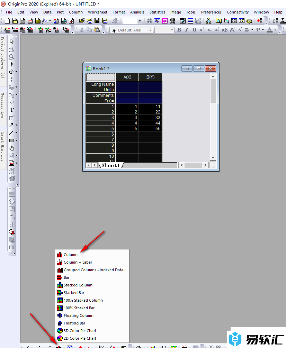The height and width of the screenshot is (348, 286).
Task: Choose Column + Label plot type
Action: [x=92, y=262]
